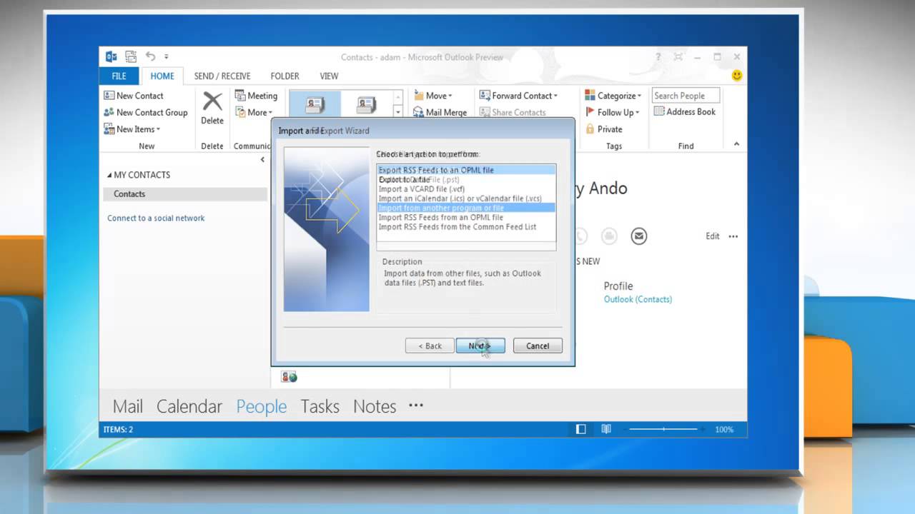
Task: Select 'Import RSS Feeds from the Common Feed List'
Action: coord(466,227)
